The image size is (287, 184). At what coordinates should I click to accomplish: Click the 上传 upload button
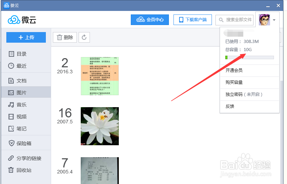pyautogui.click(x=26, y=37)
